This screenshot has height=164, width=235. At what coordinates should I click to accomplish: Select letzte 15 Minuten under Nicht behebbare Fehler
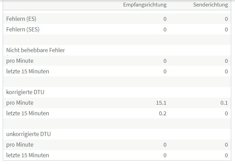pyautogui.click(x=28, y=72)
